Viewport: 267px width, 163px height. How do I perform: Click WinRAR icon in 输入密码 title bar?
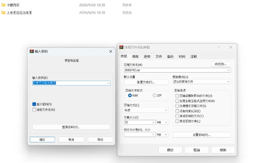(32, 51)
